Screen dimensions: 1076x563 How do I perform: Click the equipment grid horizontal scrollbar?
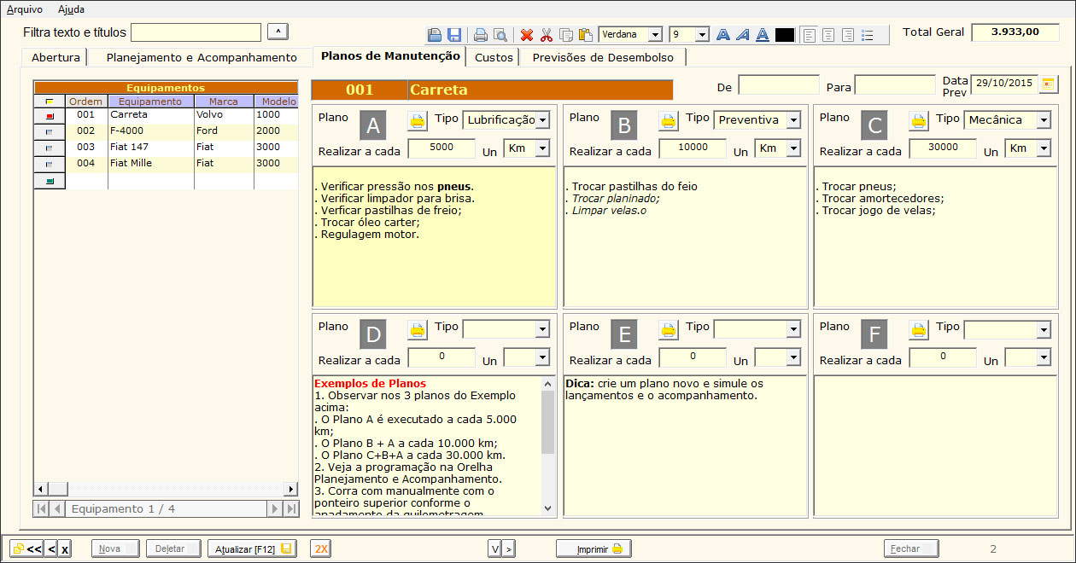tap(166, 489)
